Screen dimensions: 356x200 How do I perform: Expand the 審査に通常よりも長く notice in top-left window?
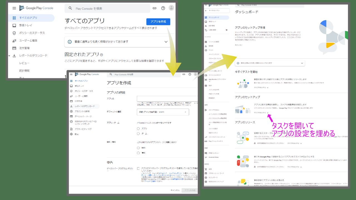click(x=166, y=42)
